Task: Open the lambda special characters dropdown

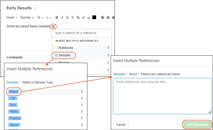Action: pyautogui.click(x=48, y=18)
